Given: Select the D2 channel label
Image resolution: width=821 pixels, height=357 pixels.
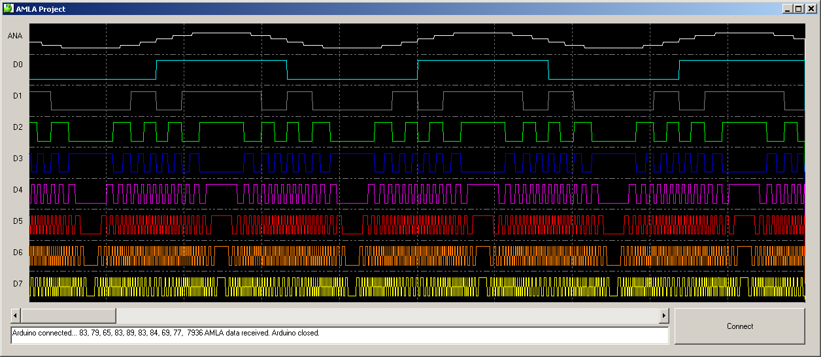Looking at the screenshot, I should coord(18,127).
